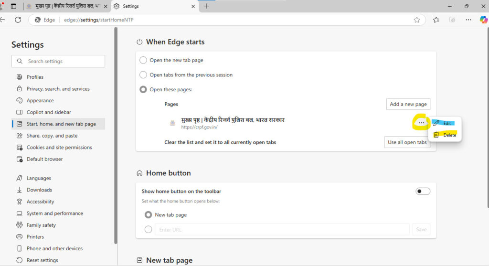Viewport: 489px width, 266px height.
Task: Click the Privacy lock sidebar icon
Action: [19, 89]
